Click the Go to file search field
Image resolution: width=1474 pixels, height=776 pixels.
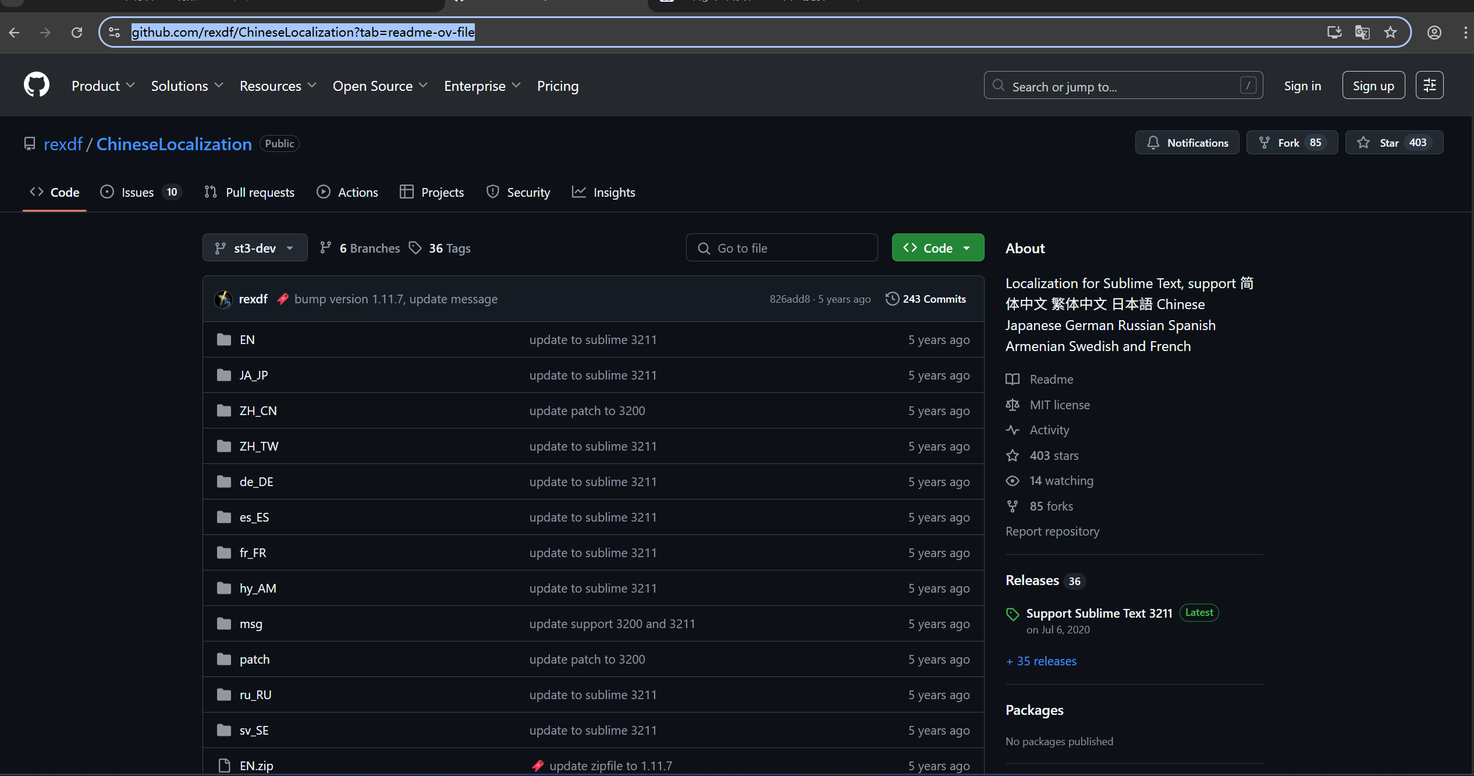782,248
